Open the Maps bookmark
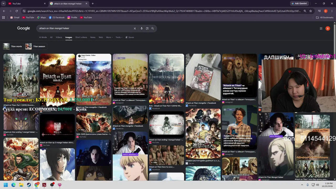This screenshot has width=336, height=189. 41,18
